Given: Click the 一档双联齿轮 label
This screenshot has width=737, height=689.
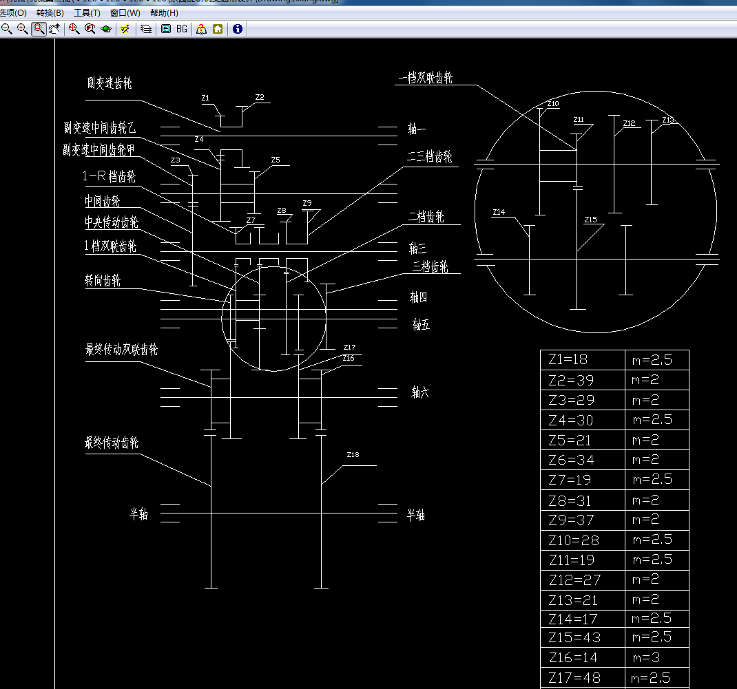Looking at the screenshot, I should (x=426, y=78).
